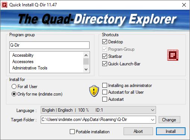This screenshot has height=140, width=190.
Task: Click the program list scroll down arrow
Action: [86, 69]
